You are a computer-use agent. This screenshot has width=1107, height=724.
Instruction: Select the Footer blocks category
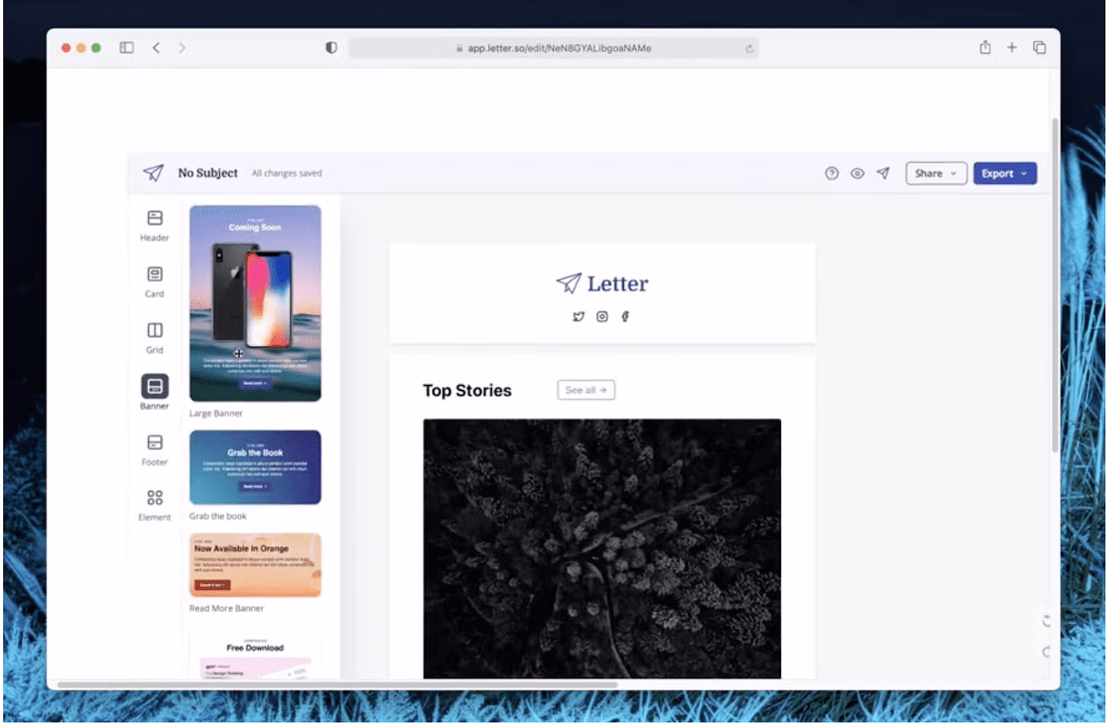pyautogui.click(x=155, y=449)
